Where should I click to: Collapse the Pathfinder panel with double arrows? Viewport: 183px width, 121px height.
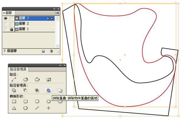coord(60,66)
